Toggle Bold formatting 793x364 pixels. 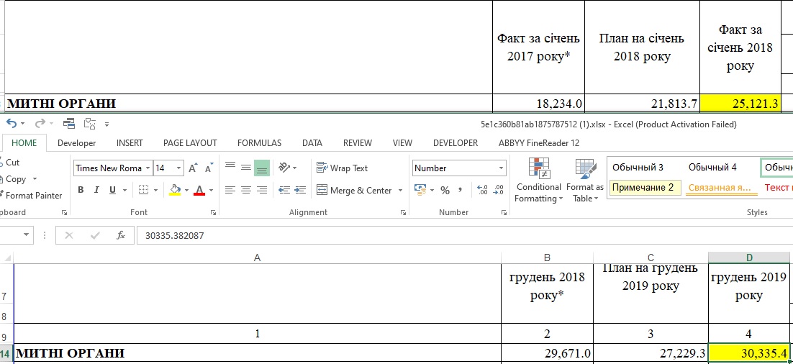pyautogui.click(x=81, y=190)
